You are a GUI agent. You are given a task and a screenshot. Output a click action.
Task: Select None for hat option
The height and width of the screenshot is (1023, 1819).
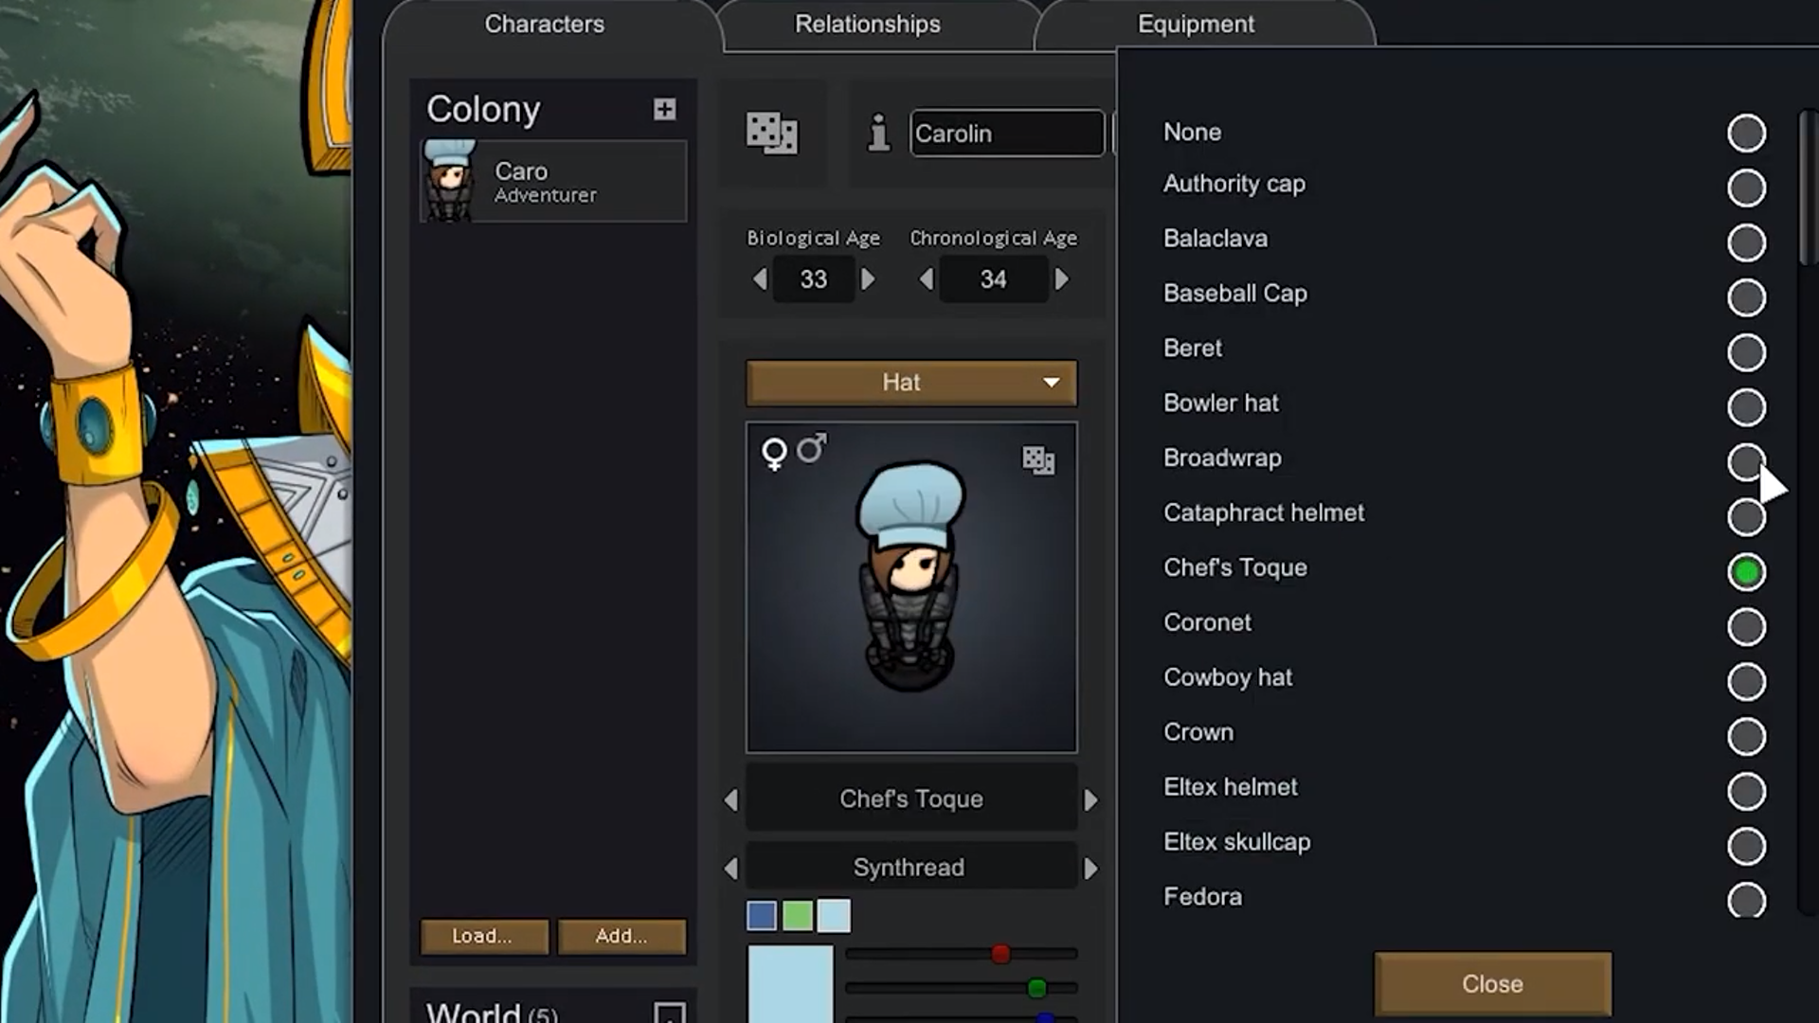pos(1746,134)
